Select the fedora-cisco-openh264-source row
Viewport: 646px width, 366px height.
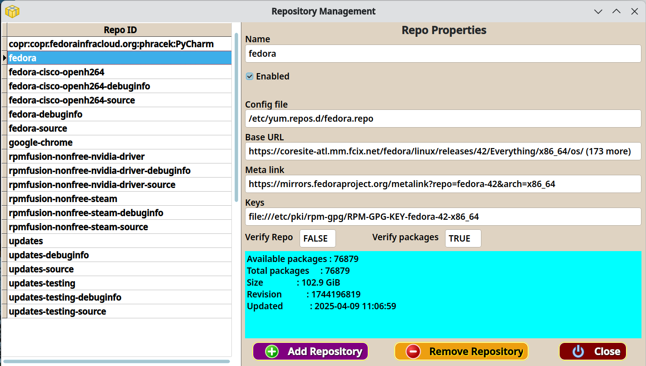pos(120,100)
